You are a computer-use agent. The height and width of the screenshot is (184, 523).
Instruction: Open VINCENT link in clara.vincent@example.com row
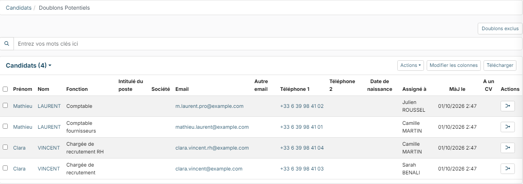pyautogui.click(x=49, y=169)
